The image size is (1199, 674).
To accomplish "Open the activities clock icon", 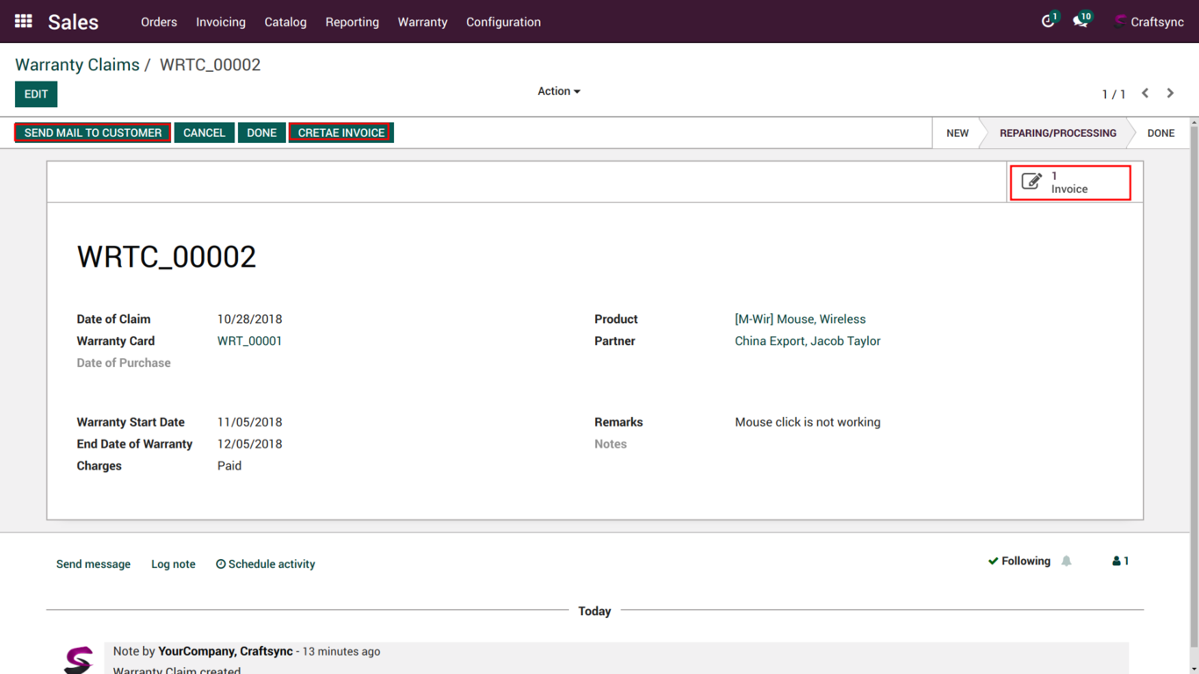I will coord(1047,22).
